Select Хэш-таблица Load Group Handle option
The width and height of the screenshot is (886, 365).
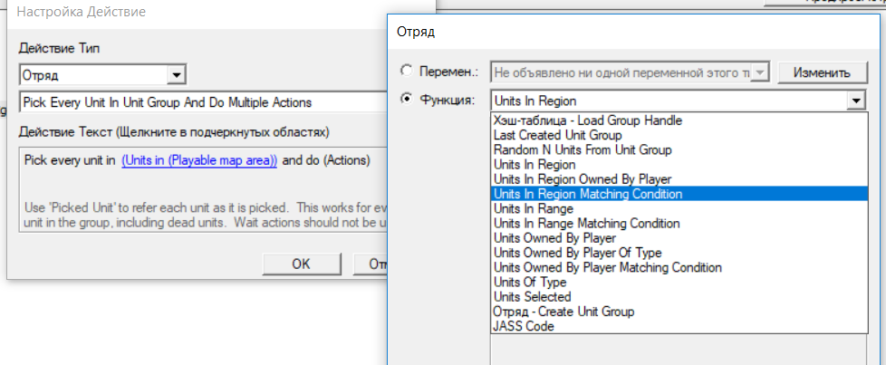coord(586,120)
